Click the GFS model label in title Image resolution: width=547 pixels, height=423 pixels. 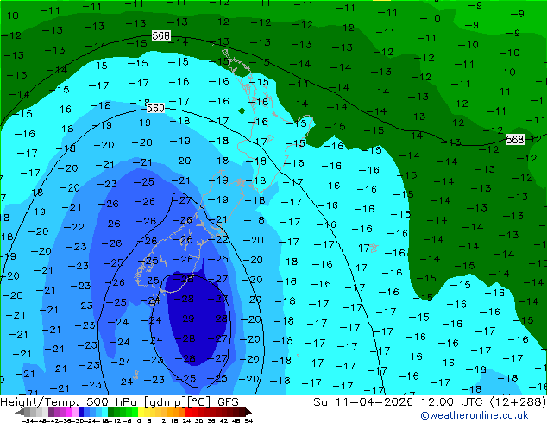tap(228, 402)
